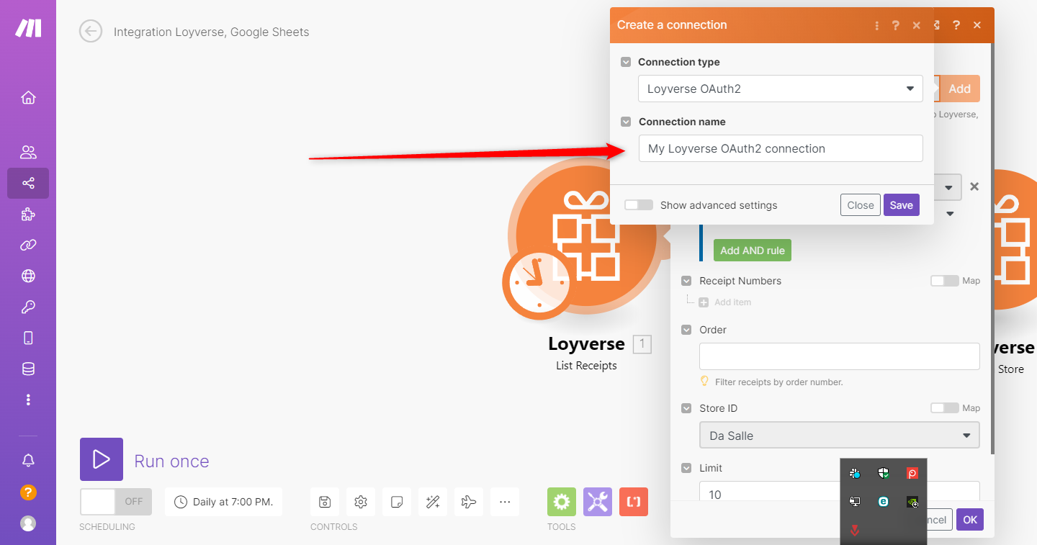The width and height of the screenshot is (1037, 545).
Task: Open the Daily at 7:00 PM schedule
Action: click(x=224, y=502)
